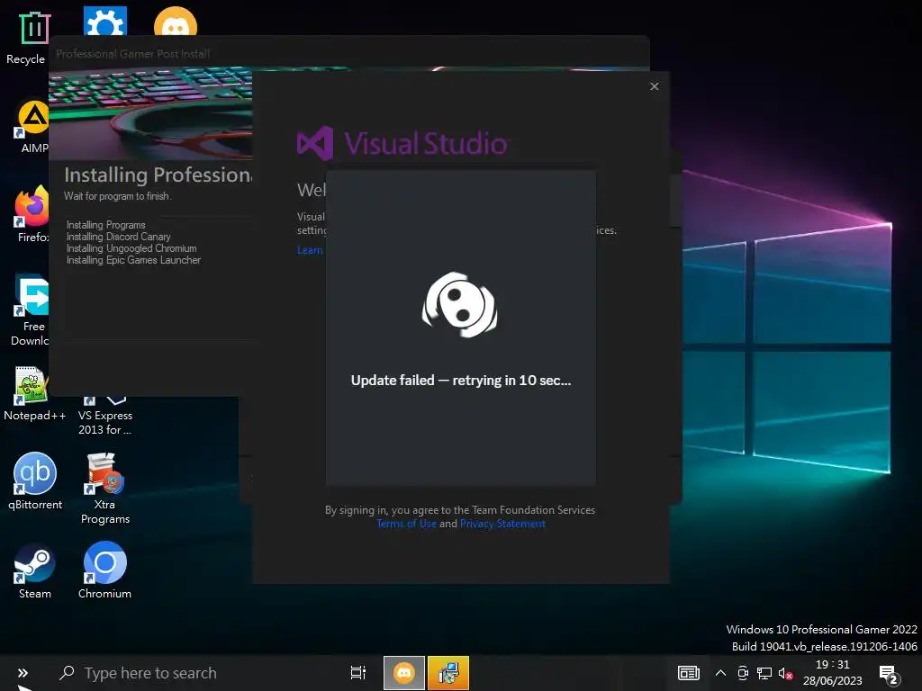Open the Terms of Use link
This screenshot has width=922, height=691.
coord(406,524)
